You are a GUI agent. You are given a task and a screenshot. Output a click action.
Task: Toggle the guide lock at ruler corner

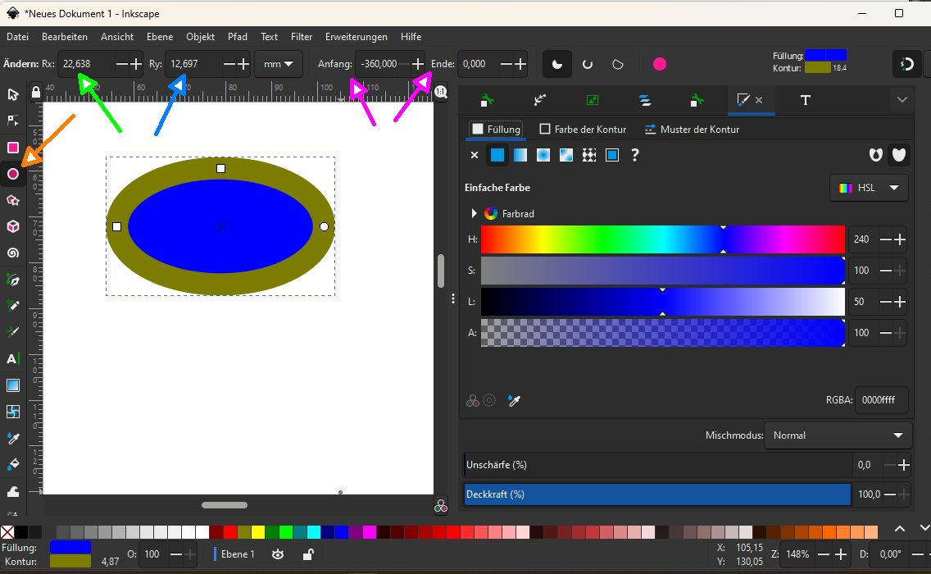(x=35, y=92)
